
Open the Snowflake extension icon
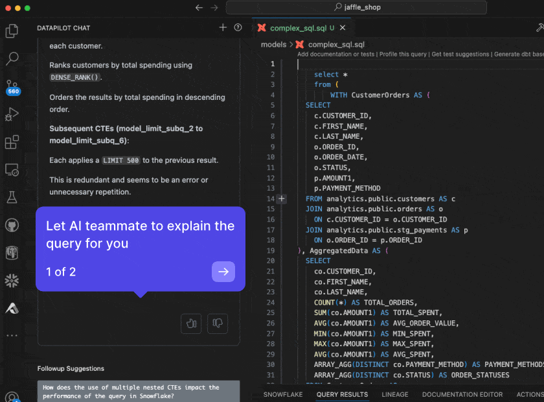(12, 280)
